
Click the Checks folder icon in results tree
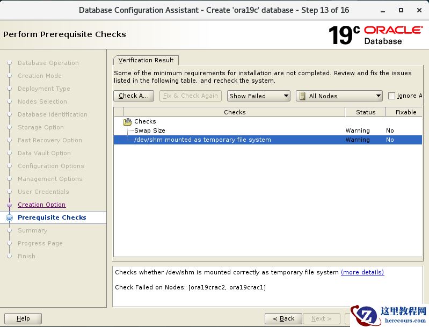pos(127,121)
